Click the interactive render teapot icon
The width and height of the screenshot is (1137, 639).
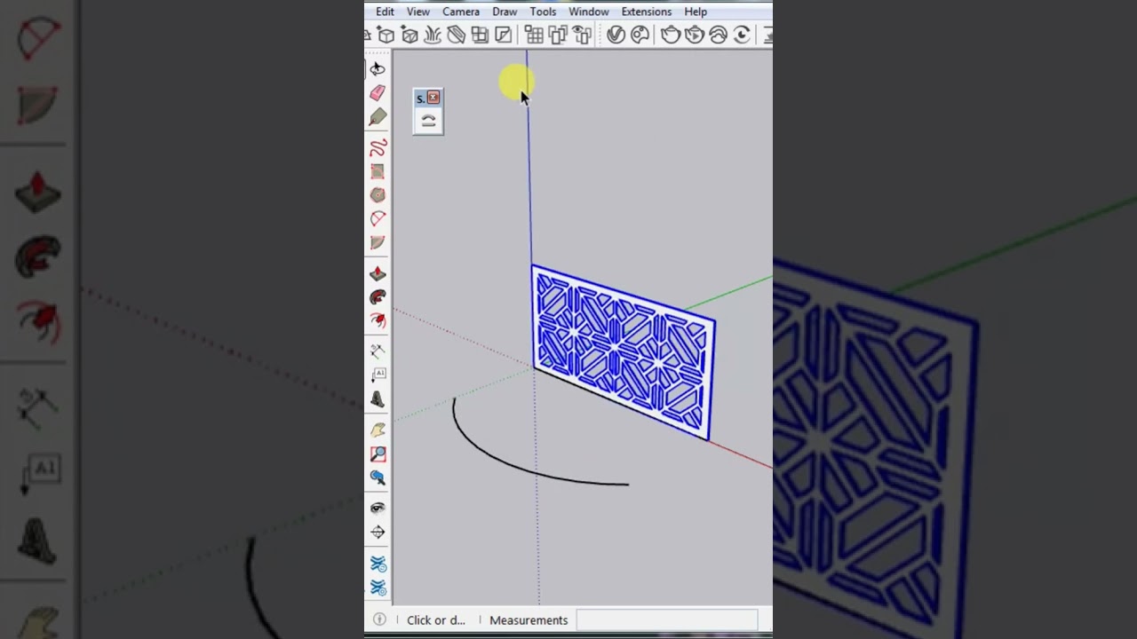[x=695, y=35]
